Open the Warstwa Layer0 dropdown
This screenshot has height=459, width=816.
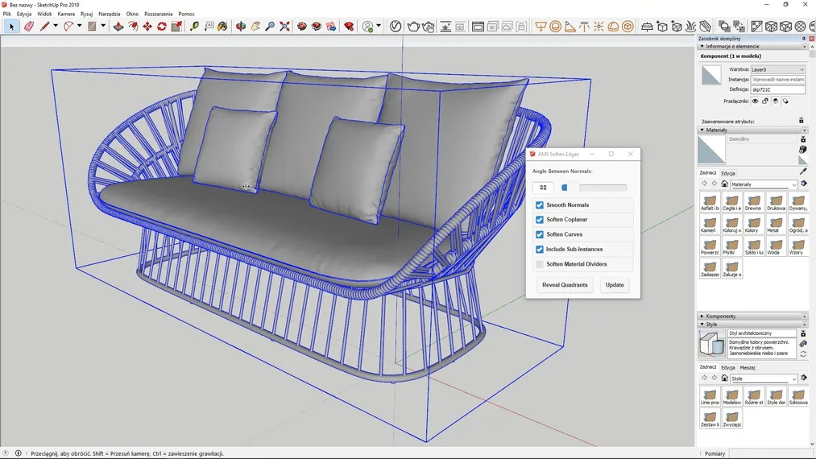click(x=777, y=70)
